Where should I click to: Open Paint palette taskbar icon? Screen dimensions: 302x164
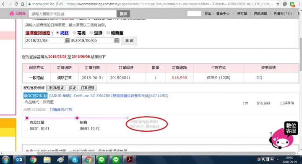61,159
